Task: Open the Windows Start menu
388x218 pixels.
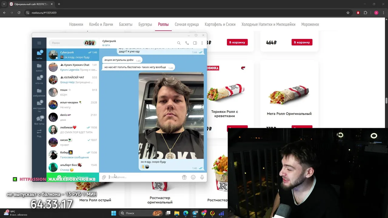Action: tap(113, 213)
